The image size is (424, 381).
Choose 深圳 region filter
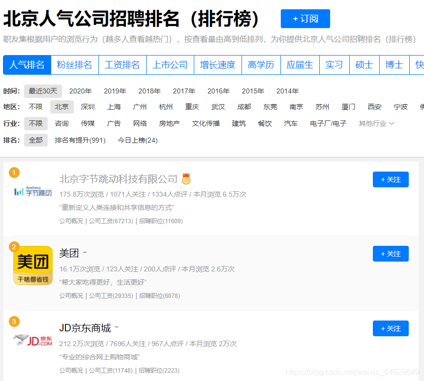coord(88,107)
